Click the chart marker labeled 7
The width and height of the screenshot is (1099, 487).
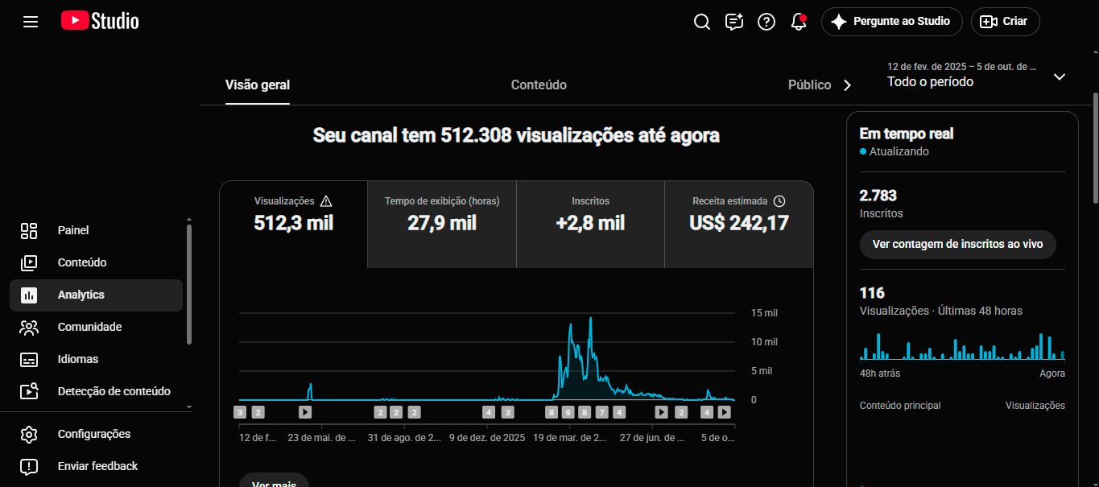click(601, 412)
